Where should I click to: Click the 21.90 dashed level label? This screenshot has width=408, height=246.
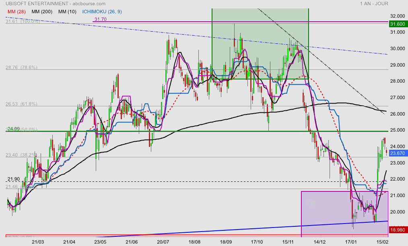point(14,179)
